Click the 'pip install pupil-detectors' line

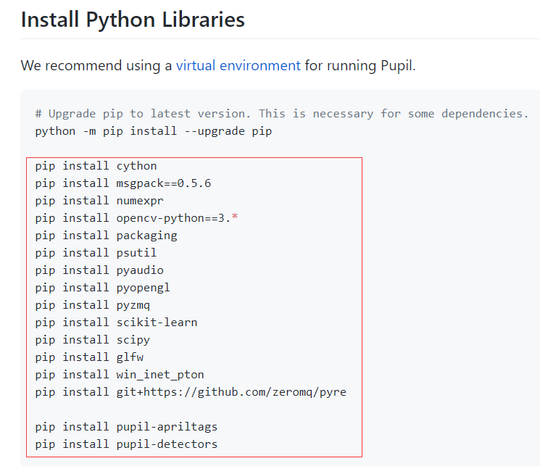coord(126,444)
